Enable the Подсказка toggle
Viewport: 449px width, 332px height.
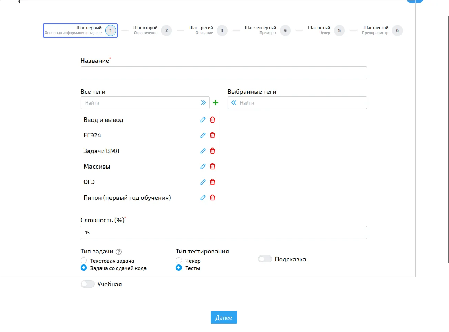pyautogui.click(x=265, y=259)
